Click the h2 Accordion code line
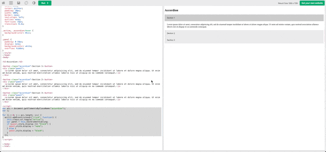The image size is (326, 152). [13, 62]
